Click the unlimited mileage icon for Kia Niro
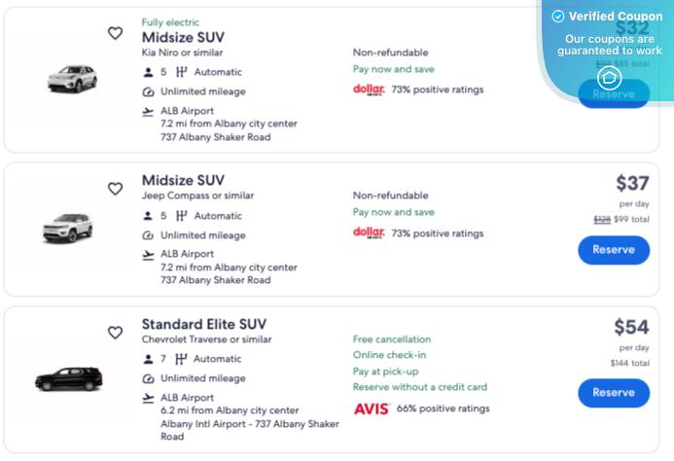The width and height of the screenshot is (674, 461). [148, 91]
